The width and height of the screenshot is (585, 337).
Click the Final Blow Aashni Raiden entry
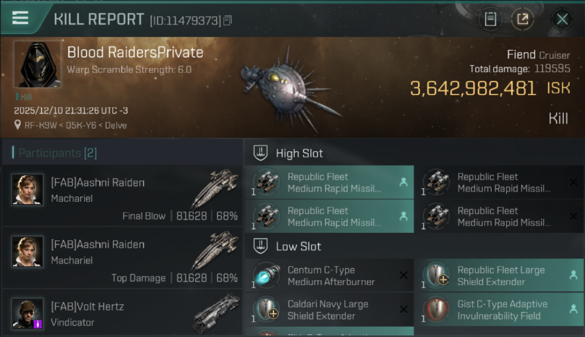click(x=122, y=195)
